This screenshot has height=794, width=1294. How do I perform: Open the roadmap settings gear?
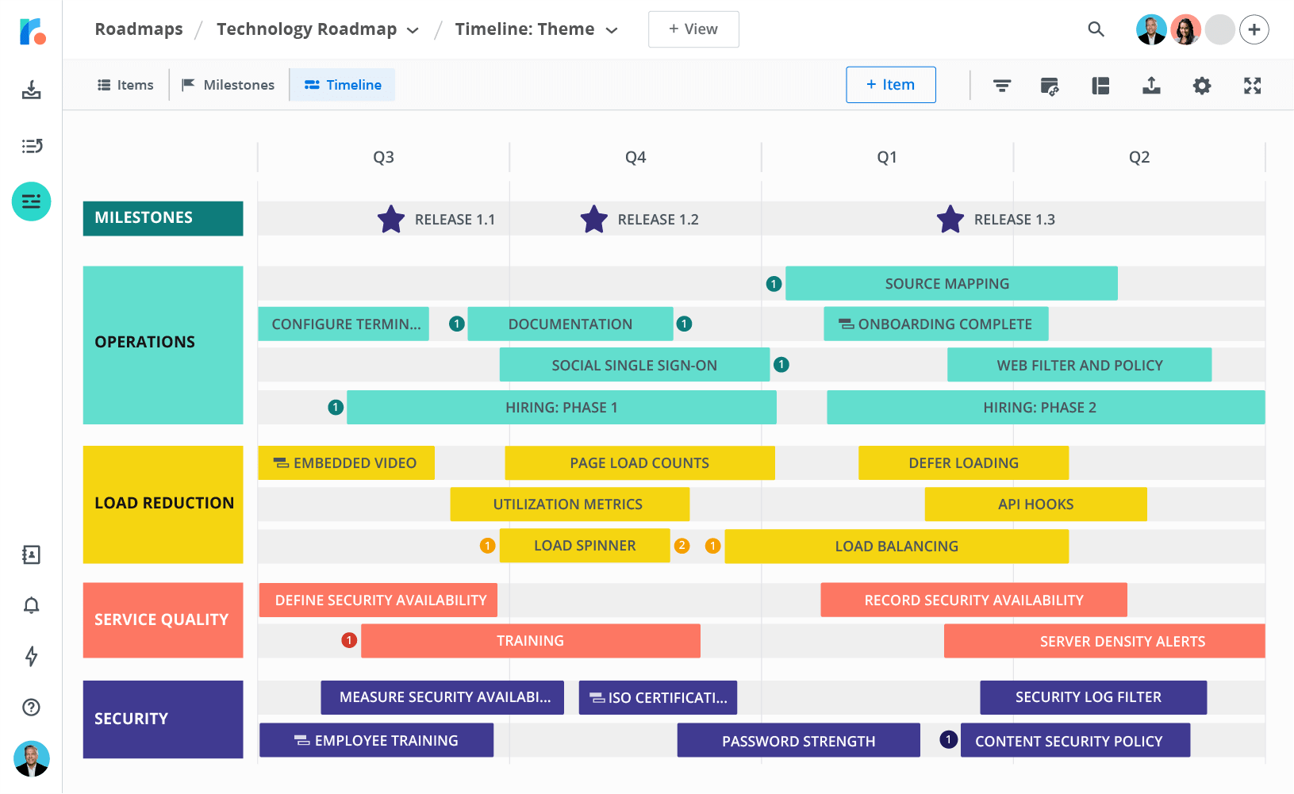[1201, 85]
